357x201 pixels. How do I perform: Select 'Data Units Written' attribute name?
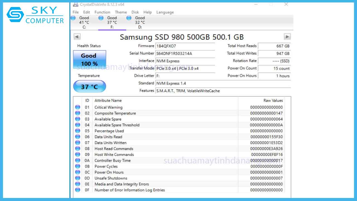tap(110, 143)
